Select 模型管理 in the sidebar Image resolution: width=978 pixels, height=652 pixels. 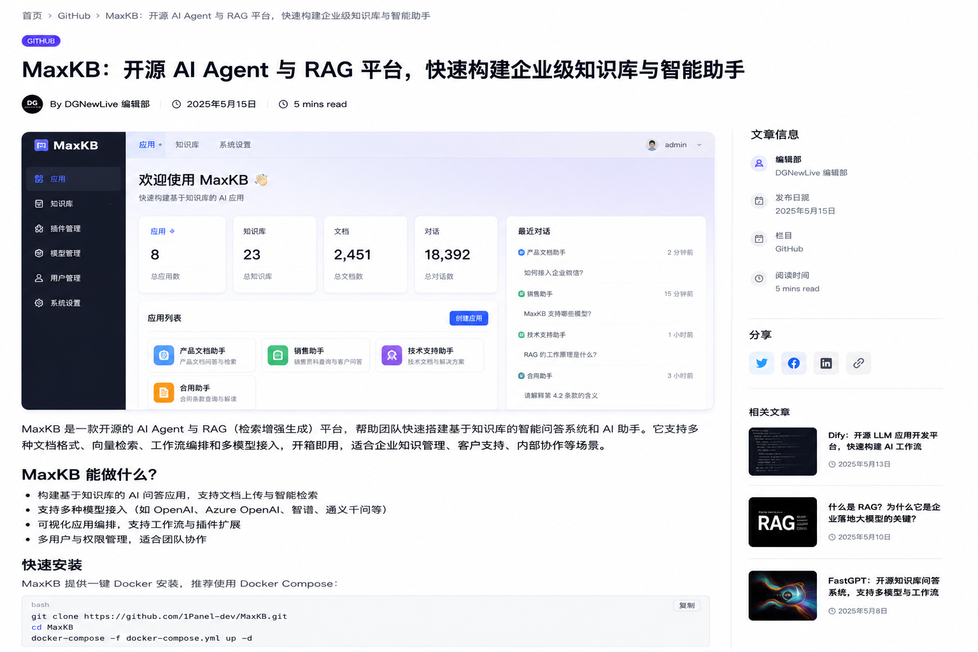coord(73,253)
